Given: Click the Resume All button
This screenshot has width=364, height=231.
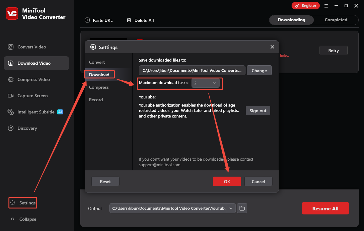Looking at the screenshot, I should point(325,208).
